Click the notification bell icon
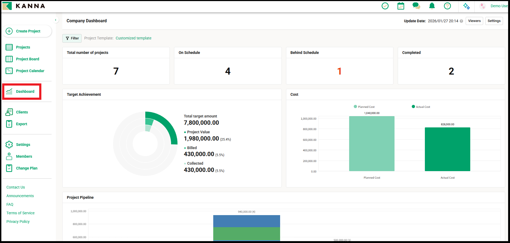 432,6
